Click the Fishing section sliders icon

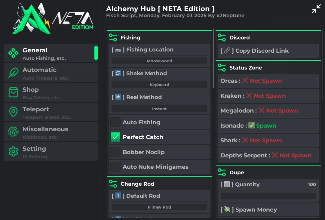click(x=113, y=38)
